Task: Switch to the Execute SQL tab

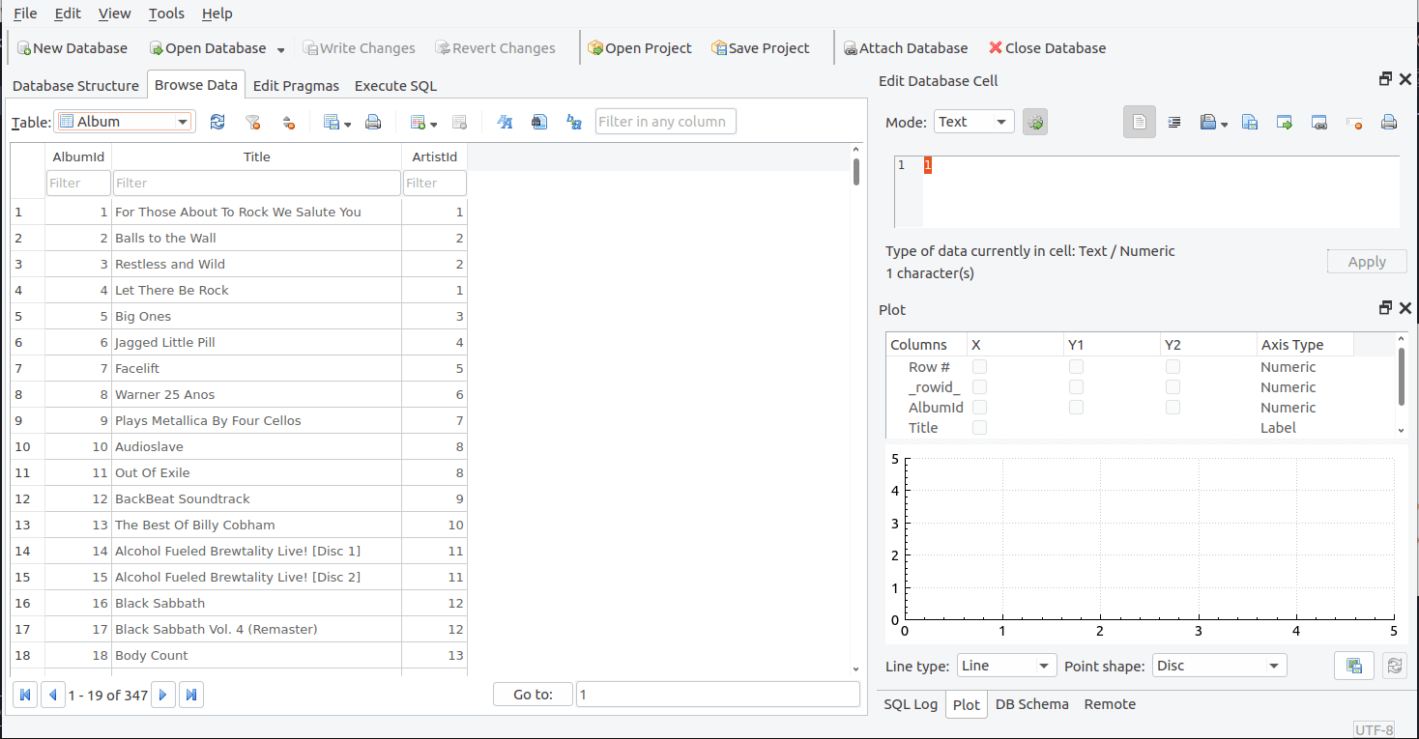Action: [395, 86]
